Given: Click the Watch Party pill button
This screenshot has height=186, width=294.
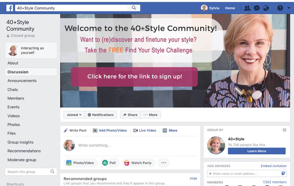Looking at the screenshot, I should click(x=138, y=163).
